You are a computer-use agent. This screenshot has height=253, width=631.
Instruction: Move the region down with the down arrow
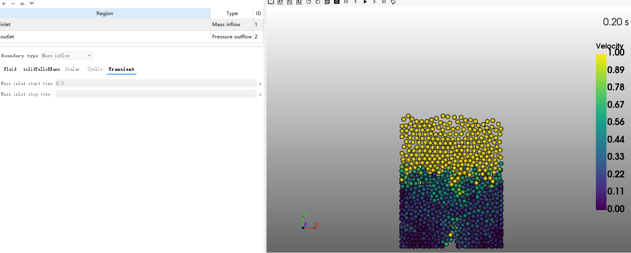click(x=31, y=3)
